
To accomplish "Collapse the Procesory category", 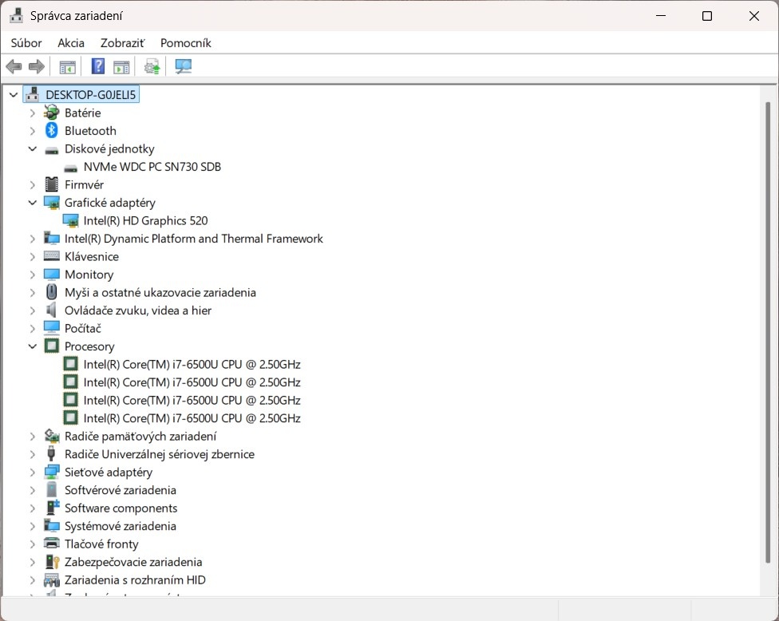I will tap(33, 346).
